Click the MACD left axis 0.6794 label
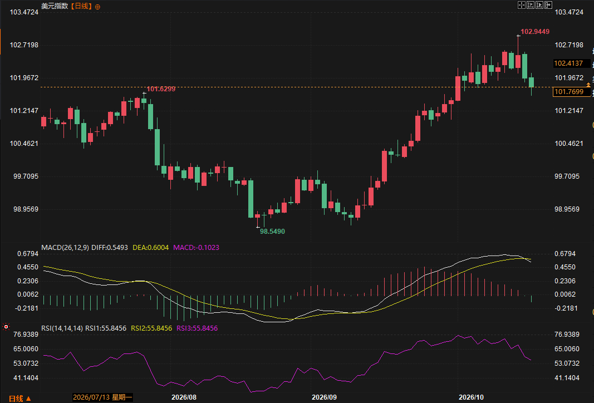 click(28, 254)
